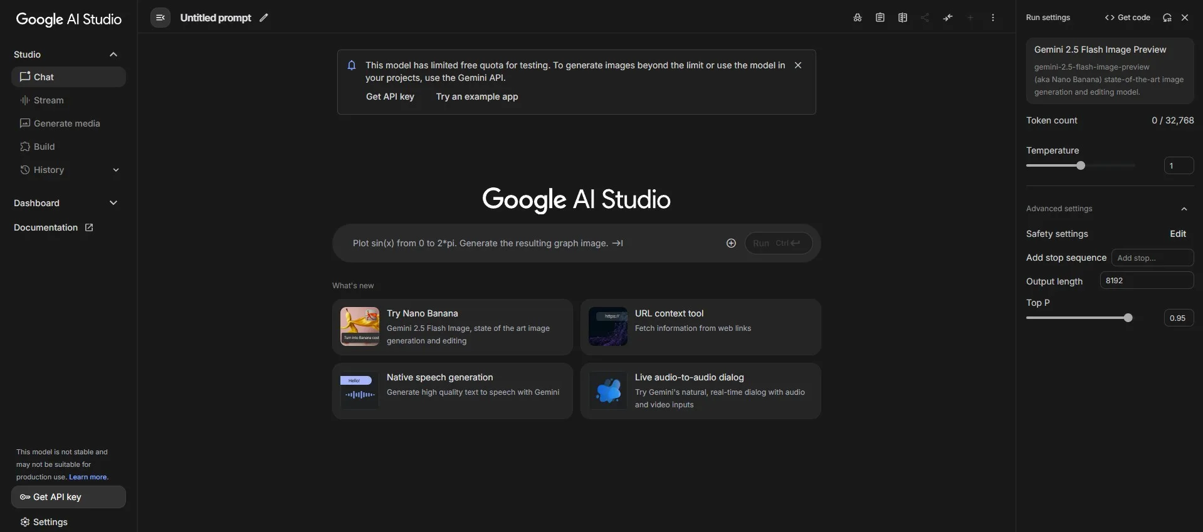The image size is (1203, 532).
Task: Click the plus circle insert media icon
Action: tap(731, 243)
